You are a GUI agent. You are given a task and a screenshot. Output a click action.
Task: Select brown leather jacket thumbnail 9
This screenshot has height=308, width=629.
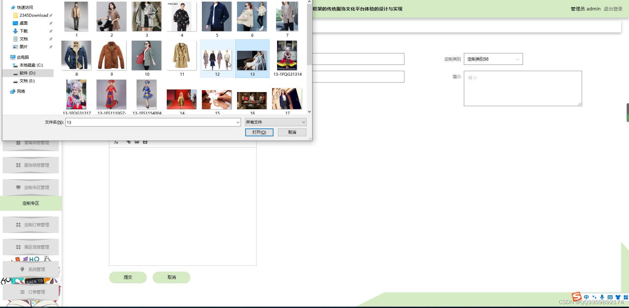click(112, 55)
